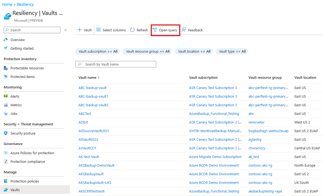Sort by Vault location column header

[305, 78]
